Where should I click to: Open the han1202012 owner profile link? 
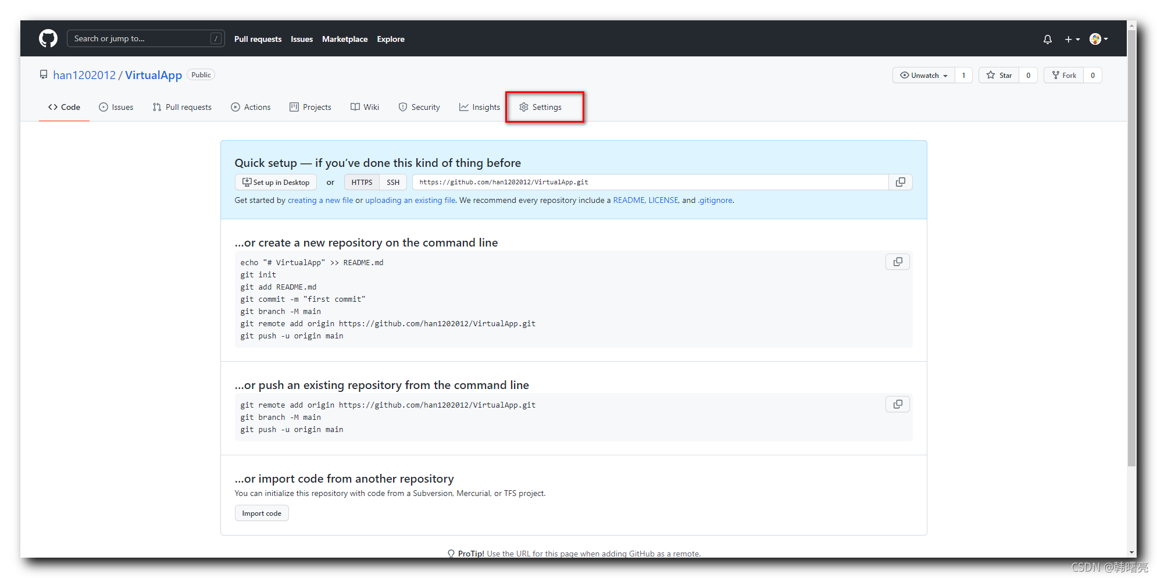click(x=84, y=75)
